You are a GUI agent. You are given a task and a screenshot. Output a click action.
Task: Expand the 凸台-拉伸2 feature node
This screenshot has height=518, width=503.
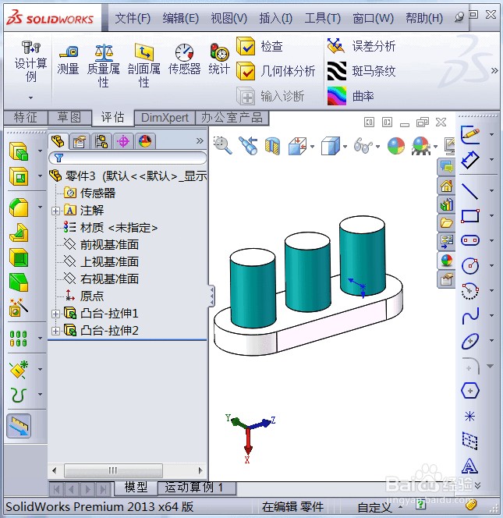[55, 330]
